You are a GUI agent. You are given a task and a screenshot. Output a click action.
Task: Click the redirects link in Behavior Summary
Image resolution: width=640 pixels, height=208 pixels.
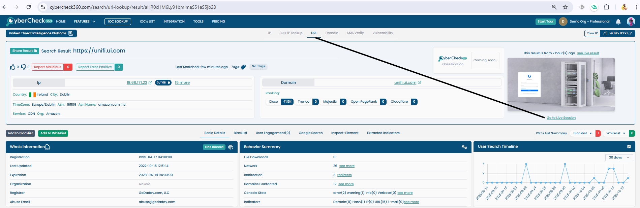click(344, 175)
